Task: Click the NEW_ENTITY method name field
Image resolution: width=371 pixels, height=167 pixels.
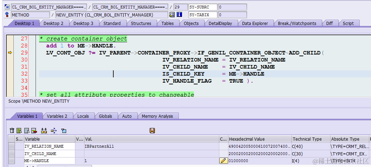Action: coord(112,15)
